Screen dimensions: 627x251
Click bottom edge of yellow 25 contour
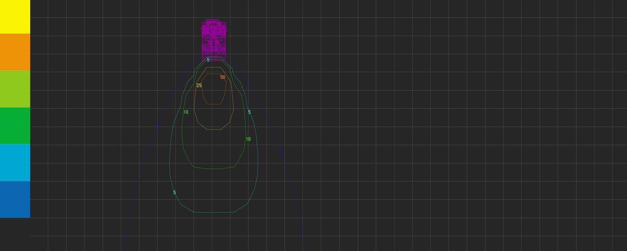(214, 129)
